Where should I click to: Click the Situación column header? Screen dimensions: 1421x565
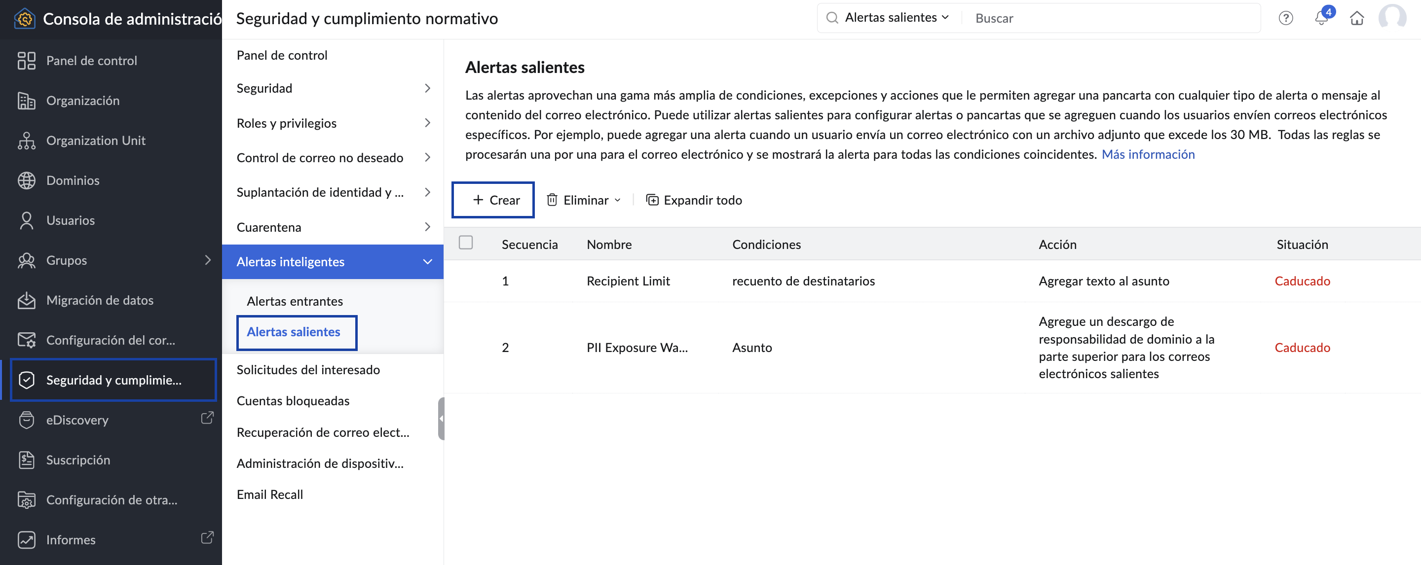point(1302,245)
